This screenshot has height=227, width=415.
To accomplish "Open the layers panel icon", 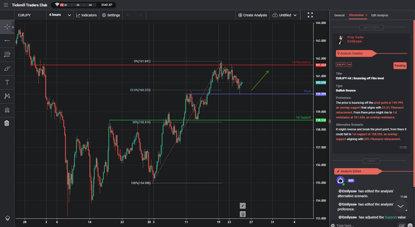I will coord(7,218).
